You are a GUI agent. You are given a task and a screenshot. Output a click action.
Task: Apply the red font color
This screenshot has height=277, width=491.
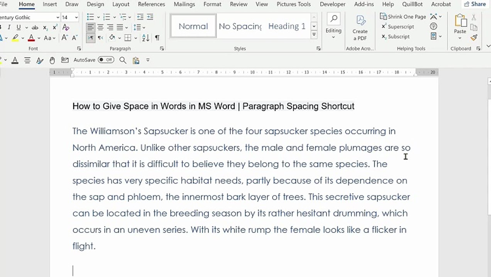[x=31, y=38]
